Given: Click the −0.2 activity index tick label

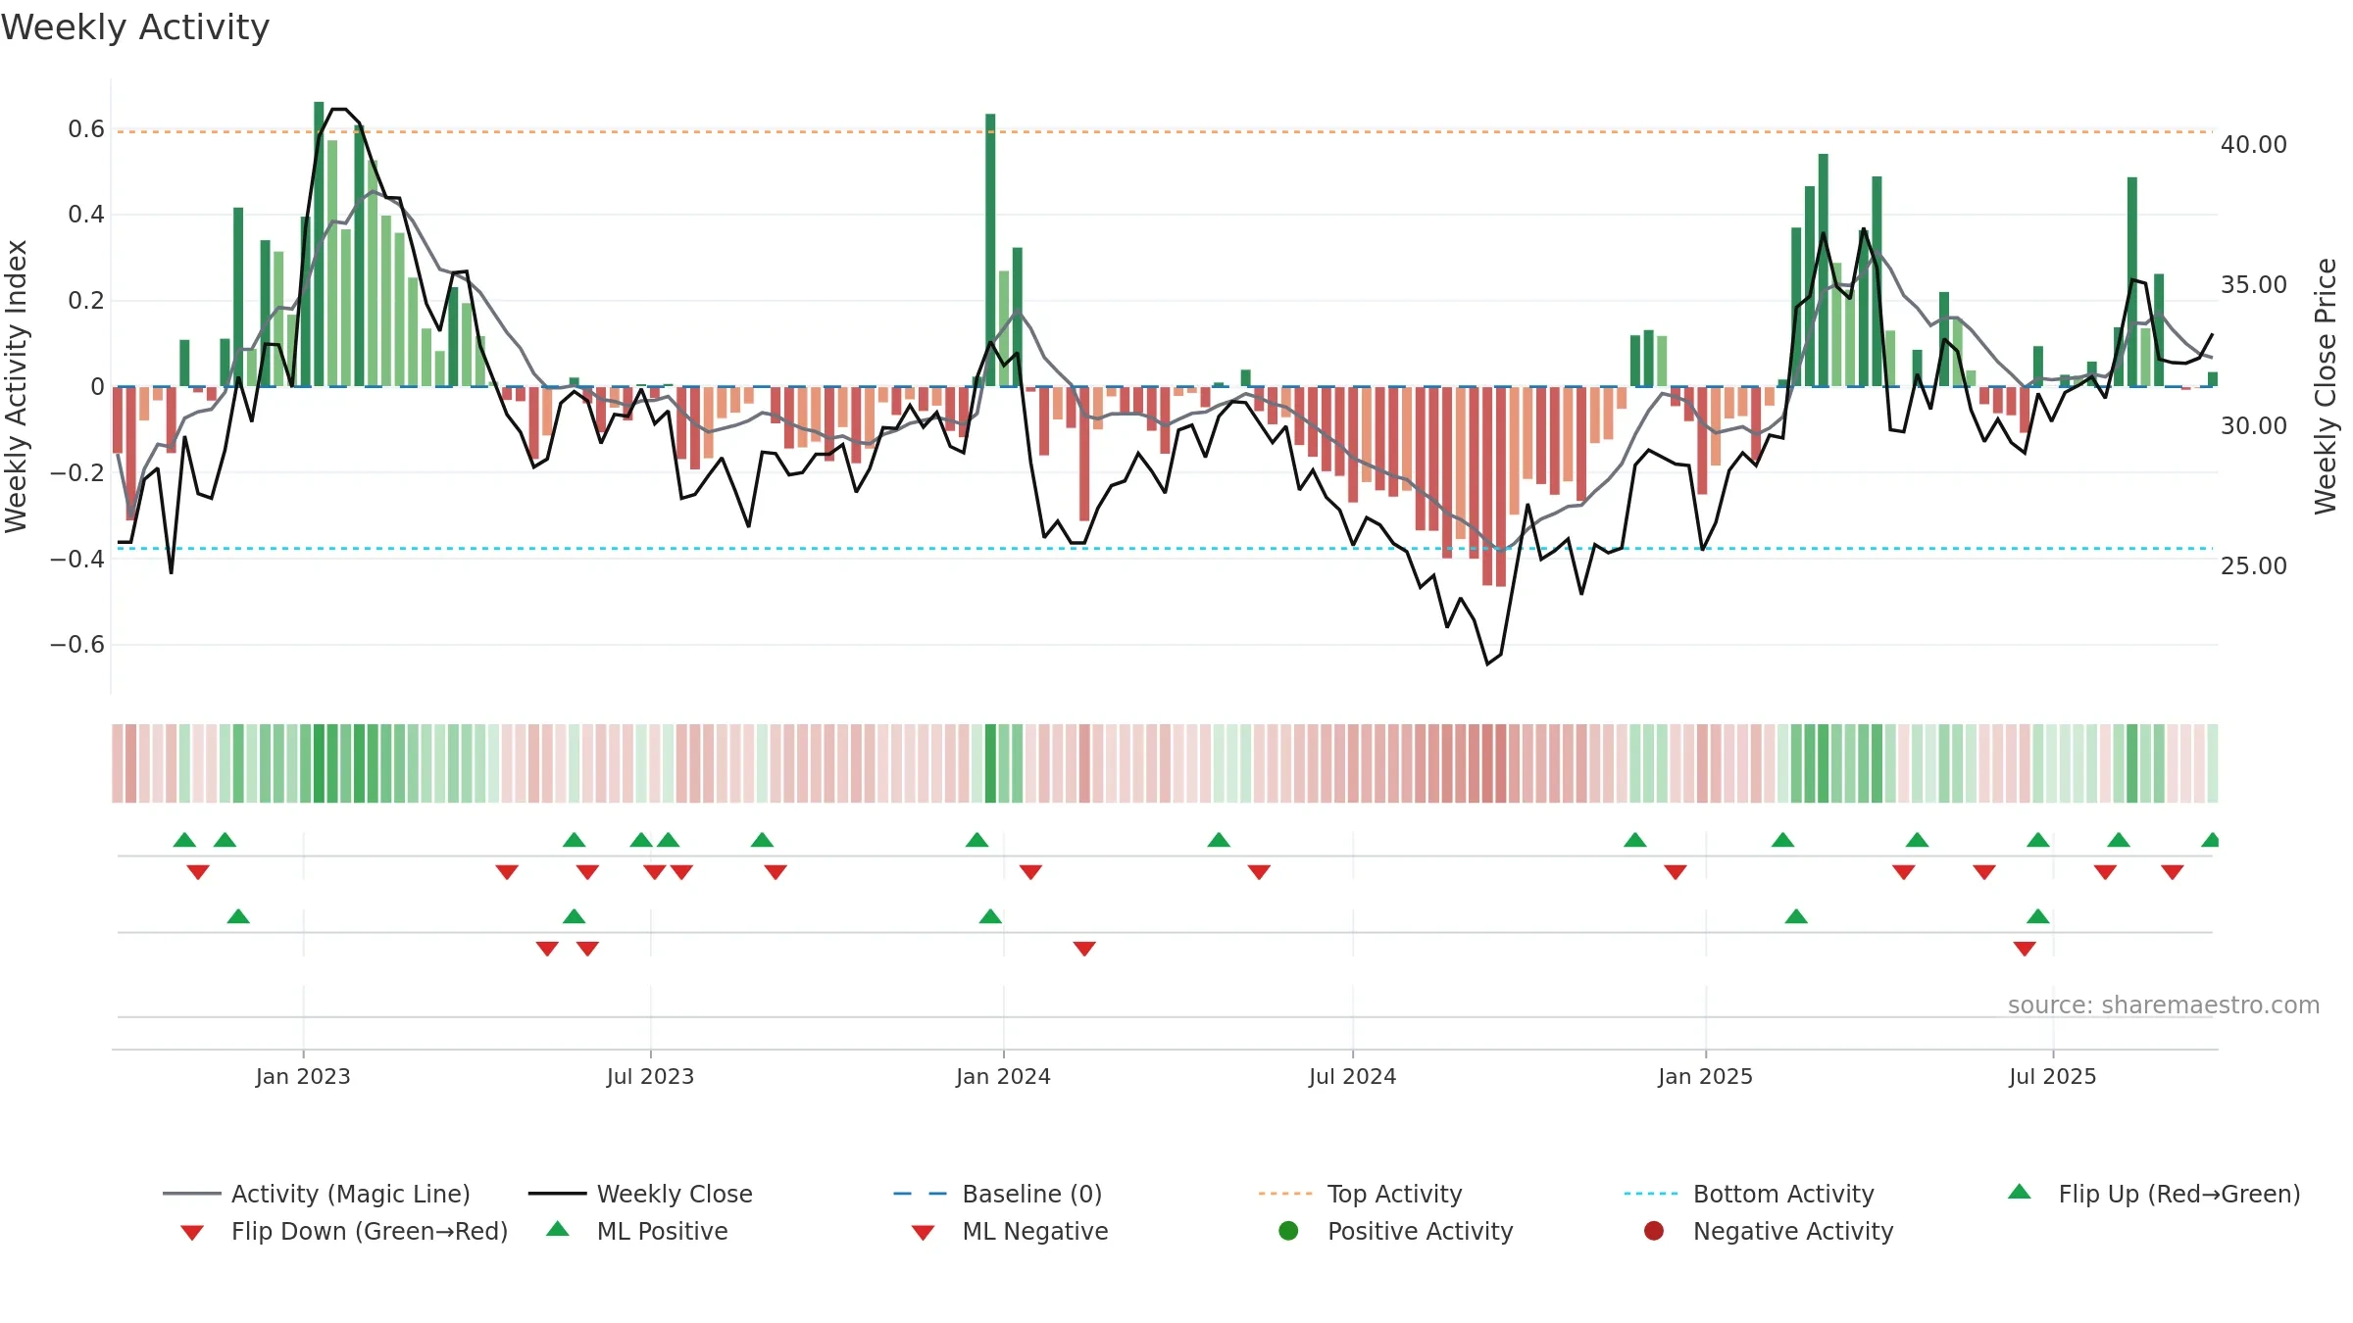Looking at the screenshot, I should coord(77,473).
